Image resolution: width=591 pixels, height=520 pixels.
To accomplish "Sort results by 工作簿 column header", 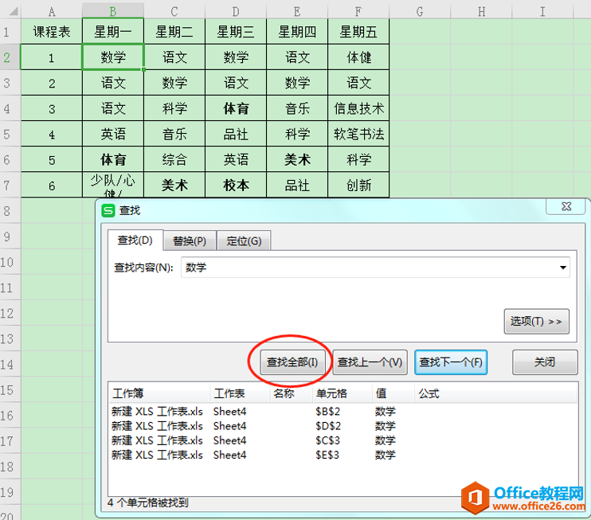I will click(x=159, y=393).
